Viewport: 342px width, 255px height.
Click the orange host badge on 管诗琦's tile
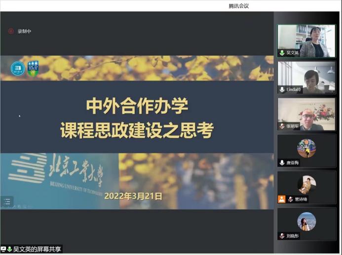tap(281, 199)
